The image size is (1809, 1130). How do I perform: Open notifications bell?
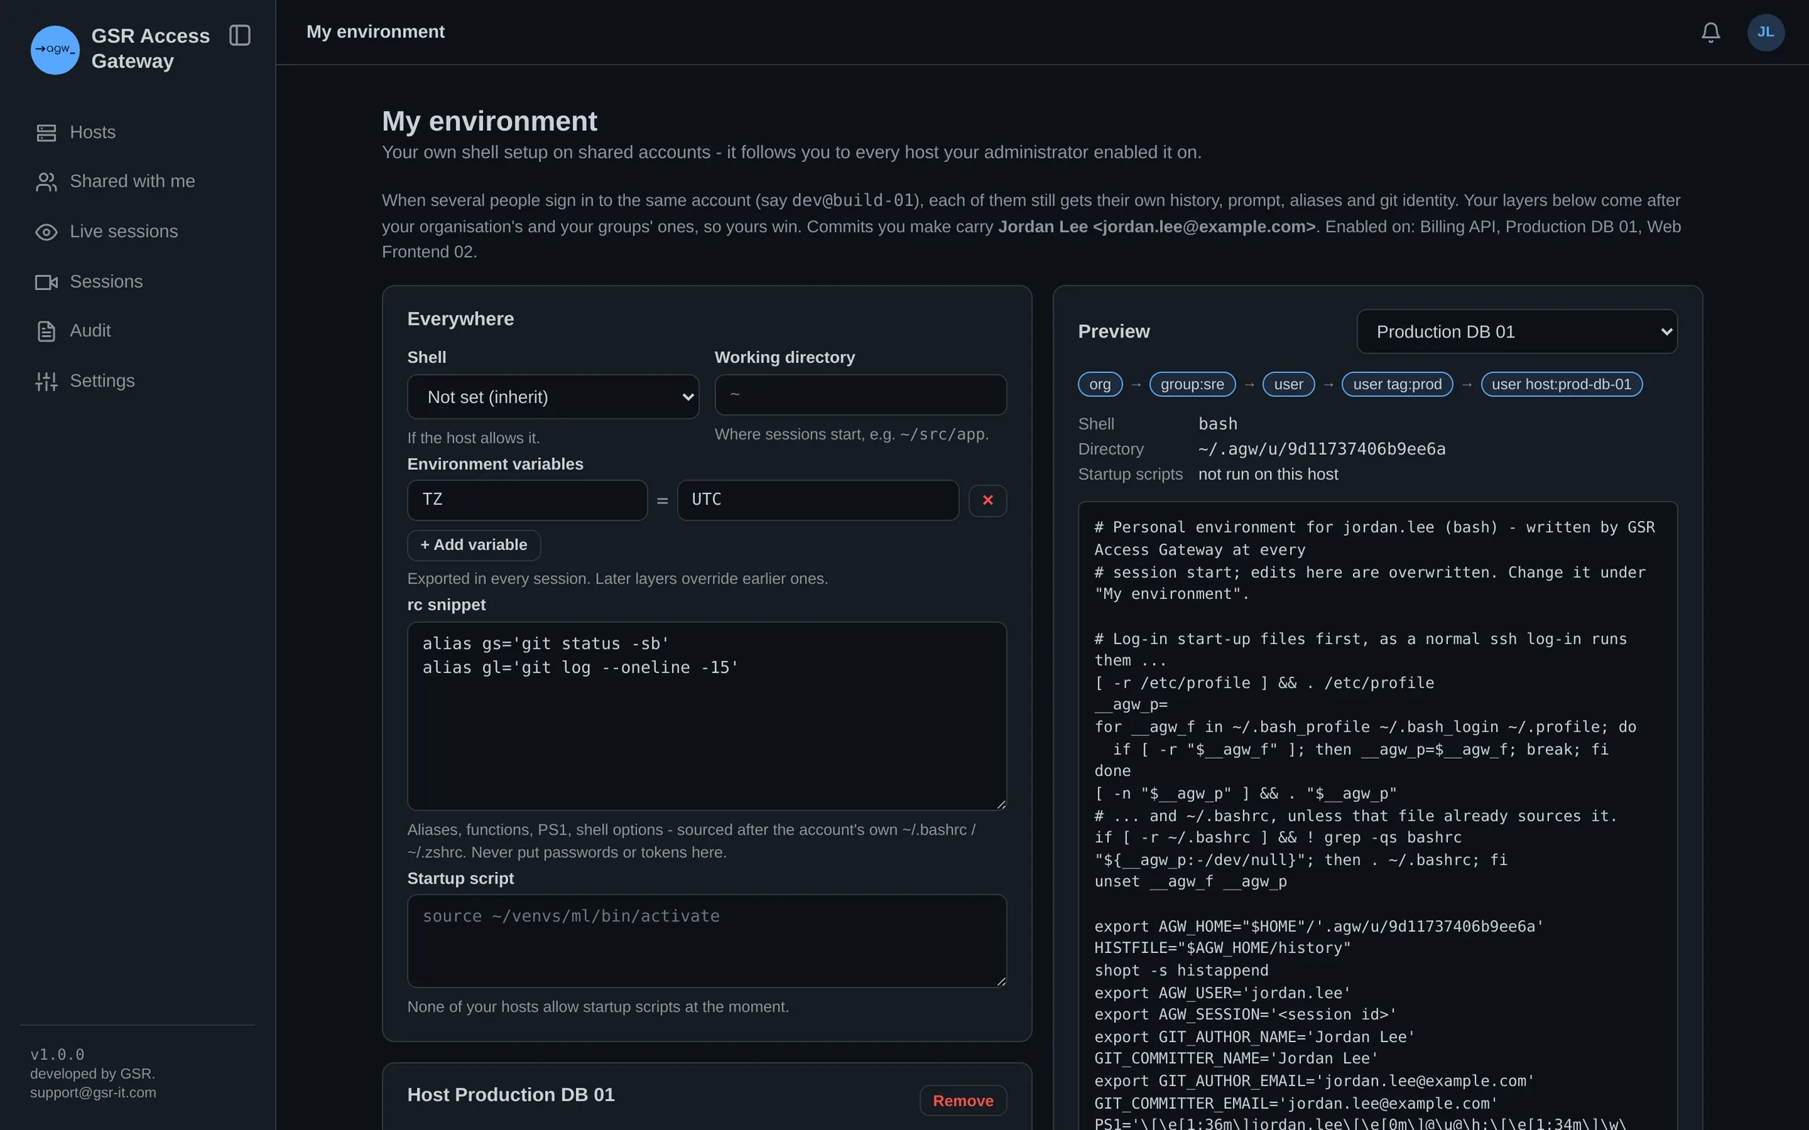[x=1710, y=32]
